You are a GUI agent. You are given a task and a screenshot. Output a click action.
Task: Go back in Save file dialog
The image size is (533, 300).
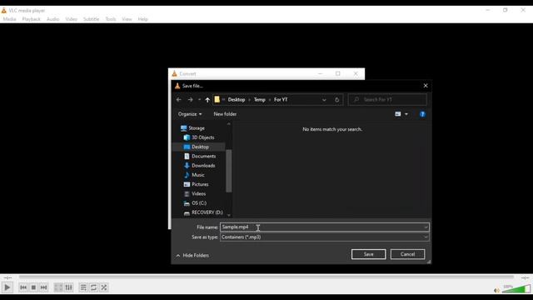coord(179,100)
